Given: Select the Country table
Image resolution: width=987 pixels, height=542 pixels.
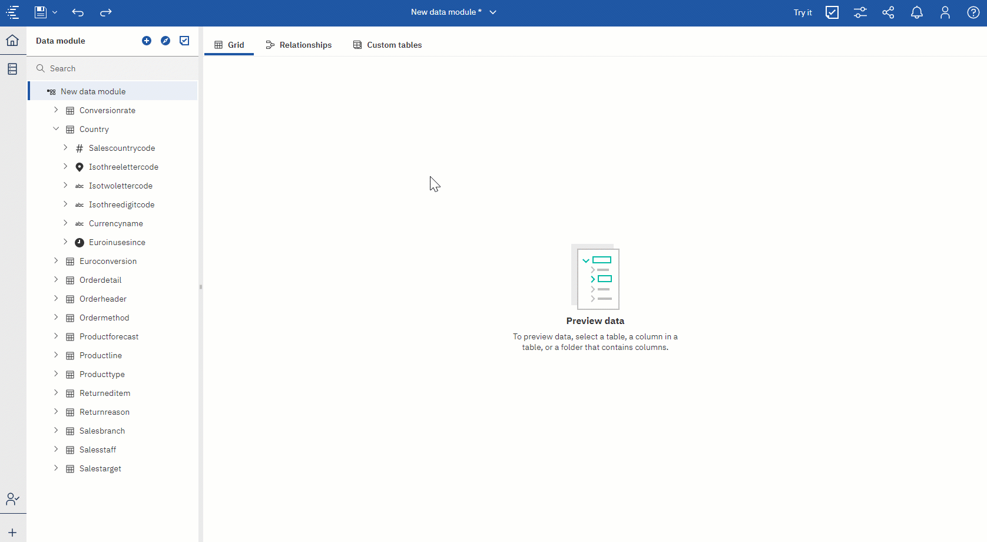Looking at the screenshot, I should pos(94,129).
